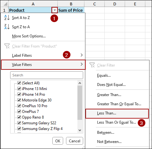Open the Value Filters submenu entry
The height and width of the screenshot is (149, 152).
tap(43, 65)
